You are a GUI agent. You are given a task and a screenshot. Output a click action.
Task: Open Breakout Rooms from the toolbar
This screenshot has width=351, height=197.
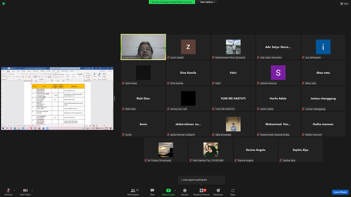coord(201,192)
